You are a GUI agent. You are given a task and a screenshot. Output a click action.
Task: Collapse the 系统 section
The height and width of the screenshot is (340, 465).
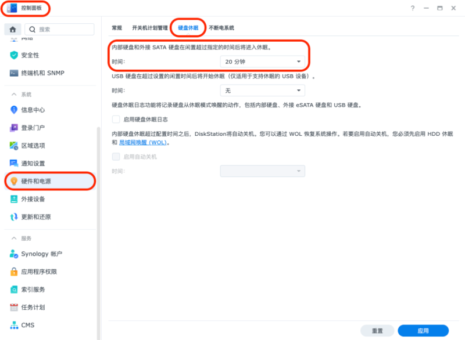coord(14,95)
